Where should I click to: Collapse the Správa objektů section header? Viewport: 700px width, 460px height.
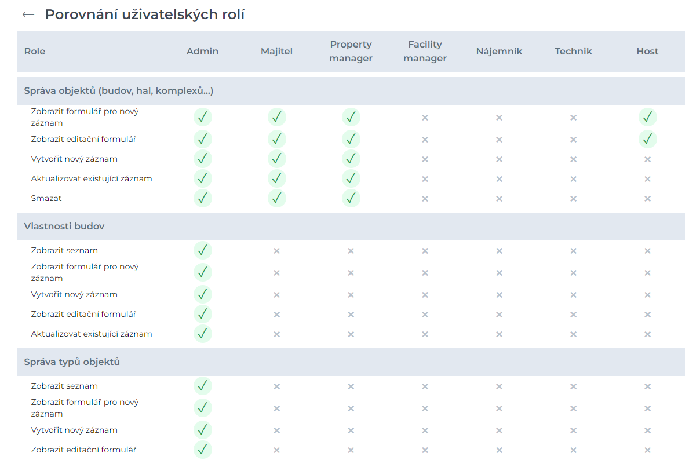coord(118,91)
